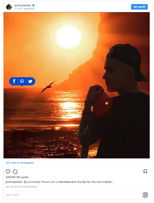Open comments with speech bubble icon
The width and height of the screenshot is (154, 203).
point(15,172)
